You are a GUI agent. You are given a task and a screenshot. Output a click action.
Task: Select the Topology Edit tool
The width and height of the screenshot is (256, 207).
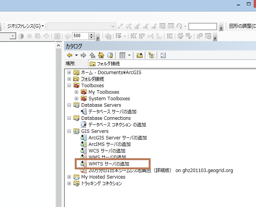click(118, 36)
